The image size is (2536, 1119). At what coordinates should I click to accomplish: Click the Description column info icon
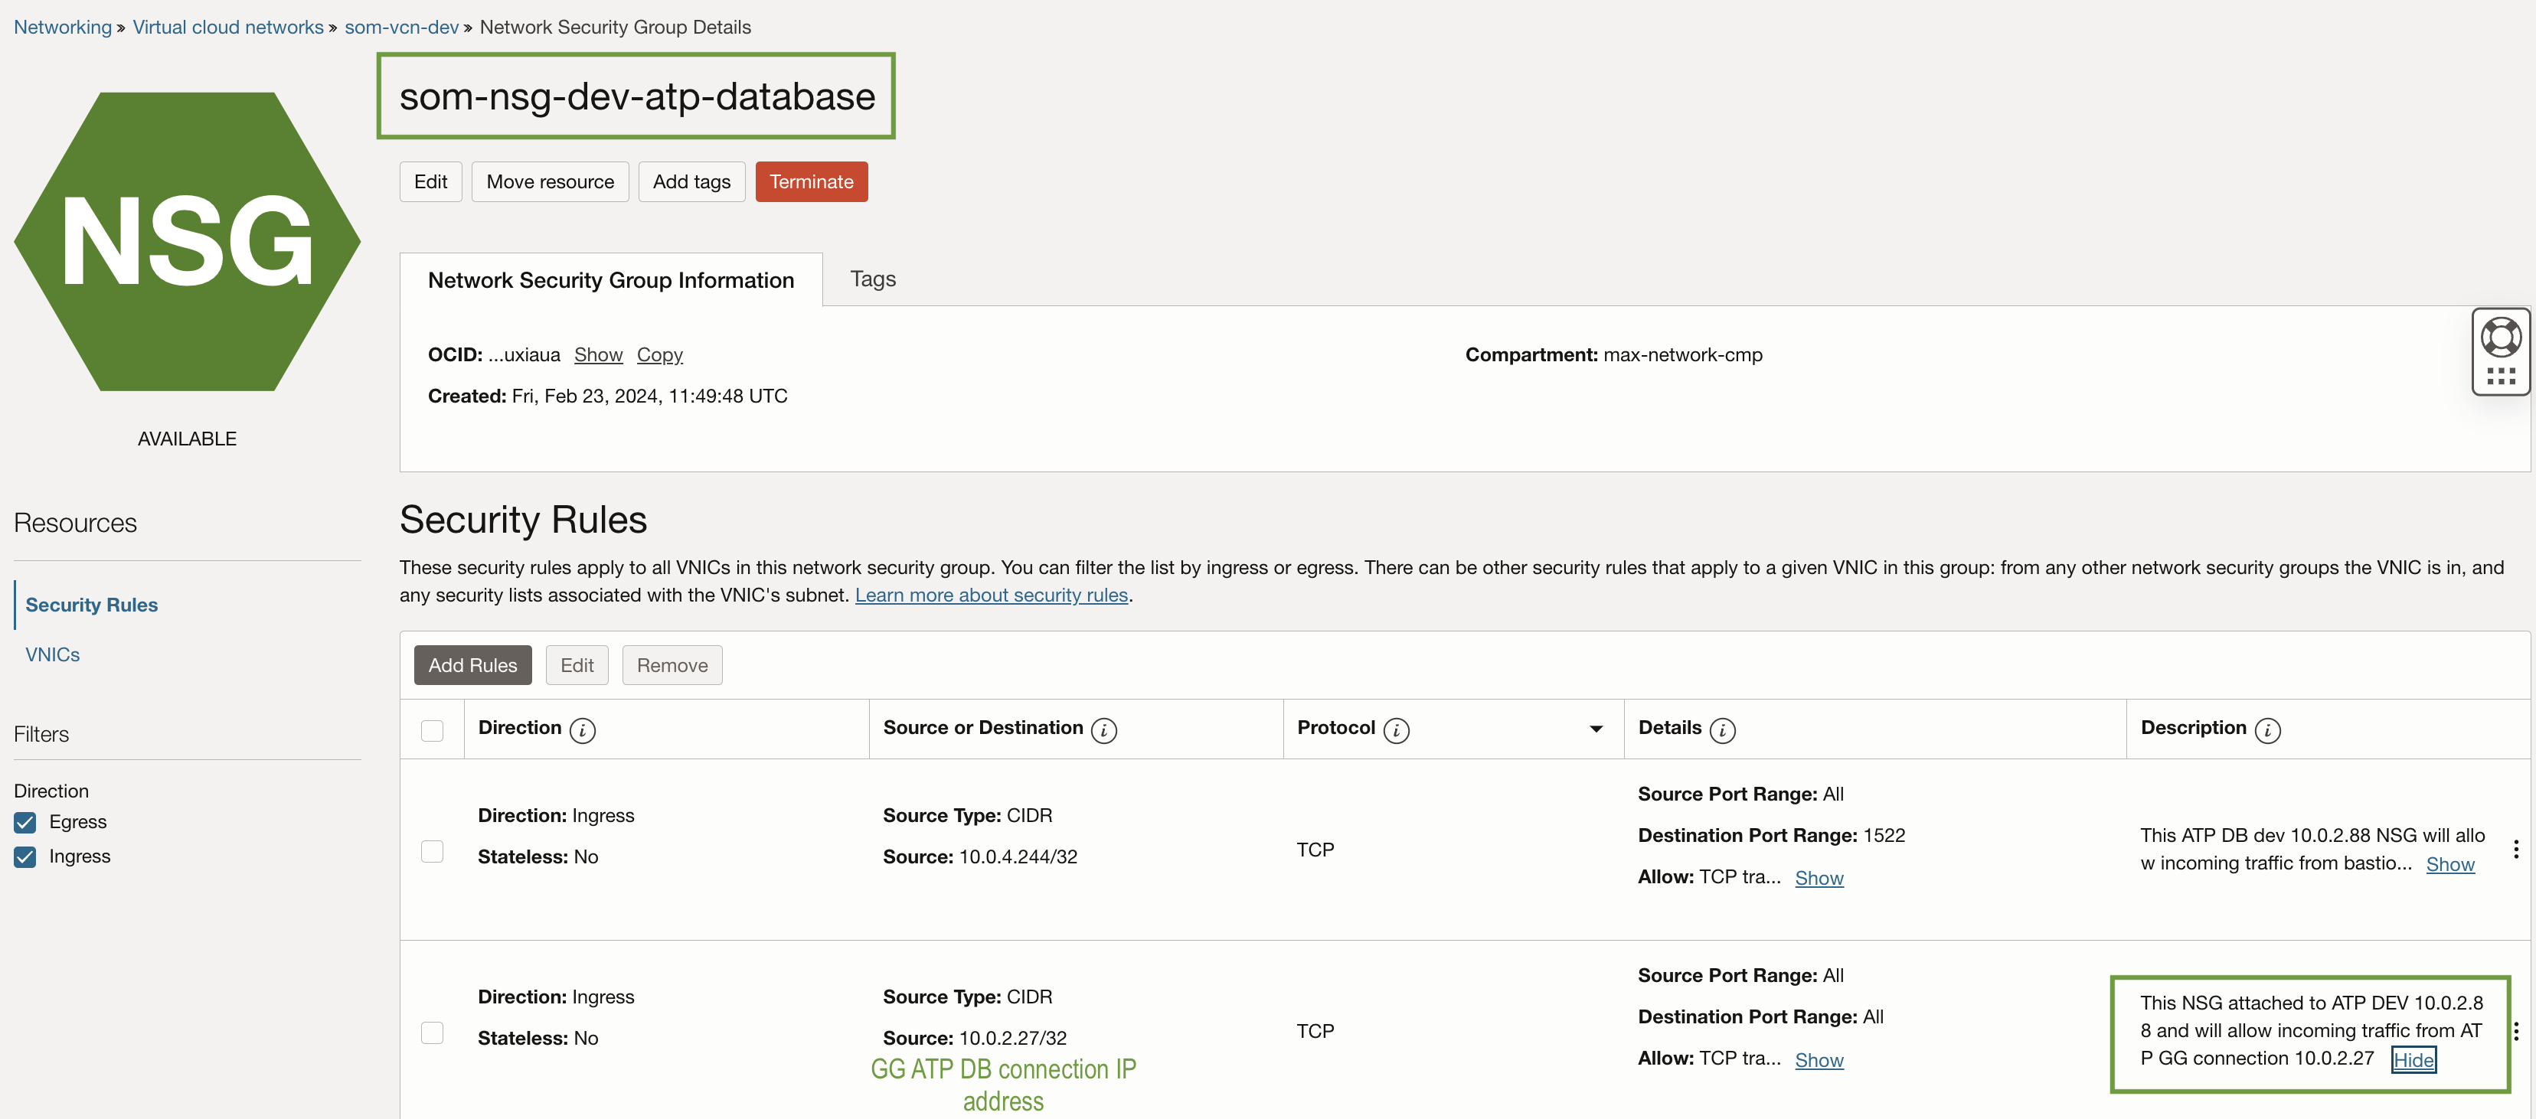click(2267, 730)
